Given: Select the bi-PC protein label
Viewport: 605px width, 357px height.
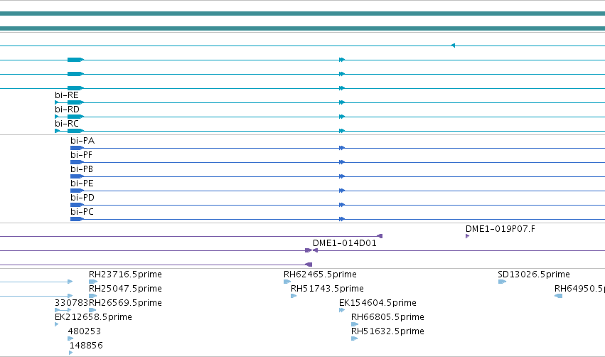Looking at the screenshot, I should (x=82, y=212).
